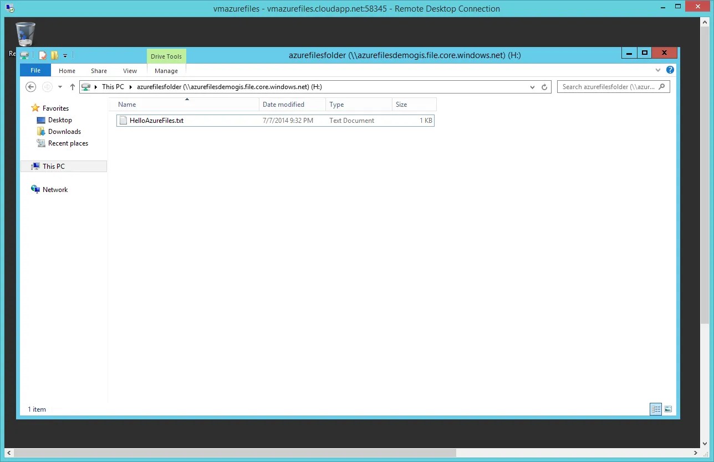Minimize the Explorer window
Viewport: 714px width, 462px height.
(x=629, y=53)
